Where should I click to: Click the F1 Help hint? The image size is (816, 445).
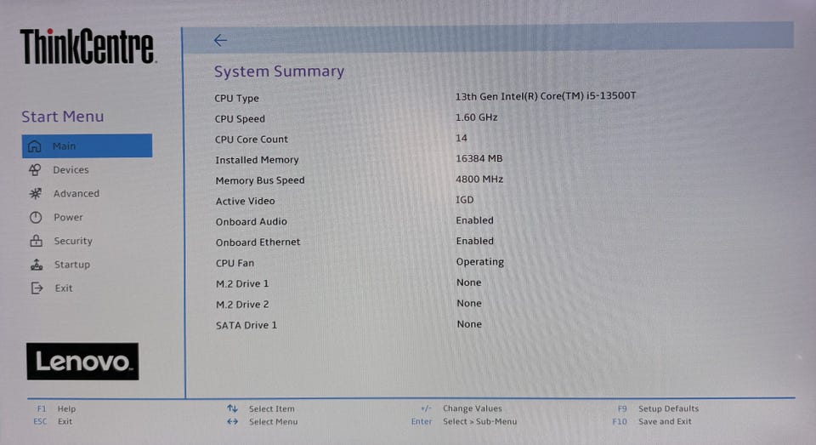tap(56, 409)
